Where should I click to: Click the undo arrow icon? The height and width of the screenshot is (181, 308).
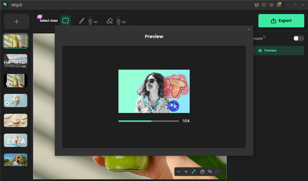tap(210, 172)
